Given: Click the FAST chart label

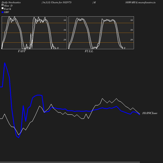Looking at the screenshot, I should coord(22,51).
